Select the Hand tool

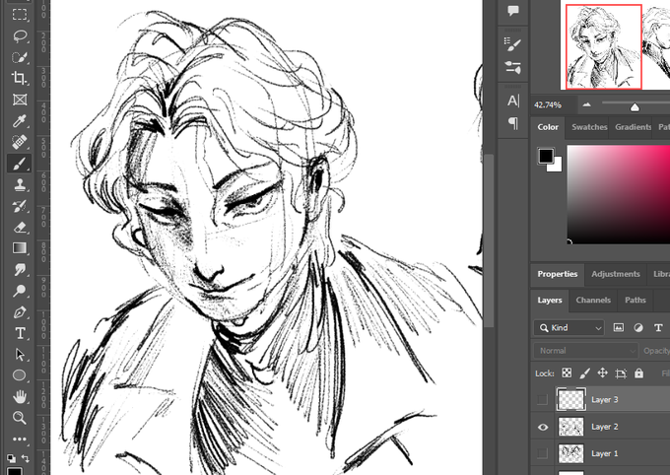coord(20,397)
